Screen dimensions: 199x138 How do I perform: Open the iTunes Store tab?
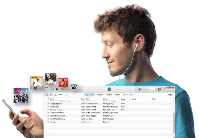[x=128, y=95]
